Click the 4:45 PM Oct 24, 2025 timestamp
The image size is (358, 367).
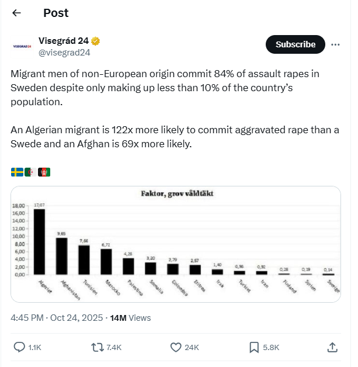pyautogui.click(x=57, y=318)
